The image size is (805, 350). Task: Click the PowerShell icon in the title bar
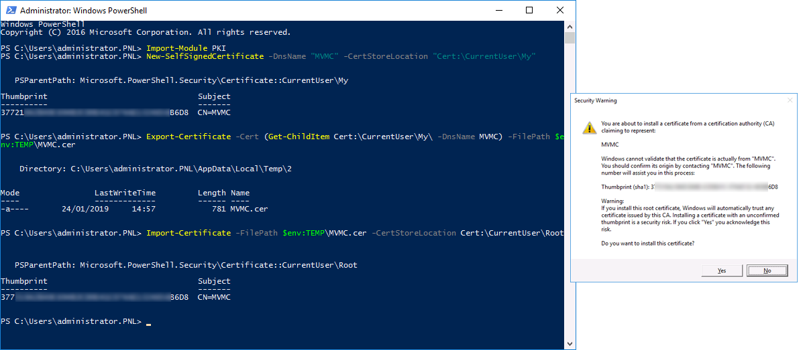[10, 11]
